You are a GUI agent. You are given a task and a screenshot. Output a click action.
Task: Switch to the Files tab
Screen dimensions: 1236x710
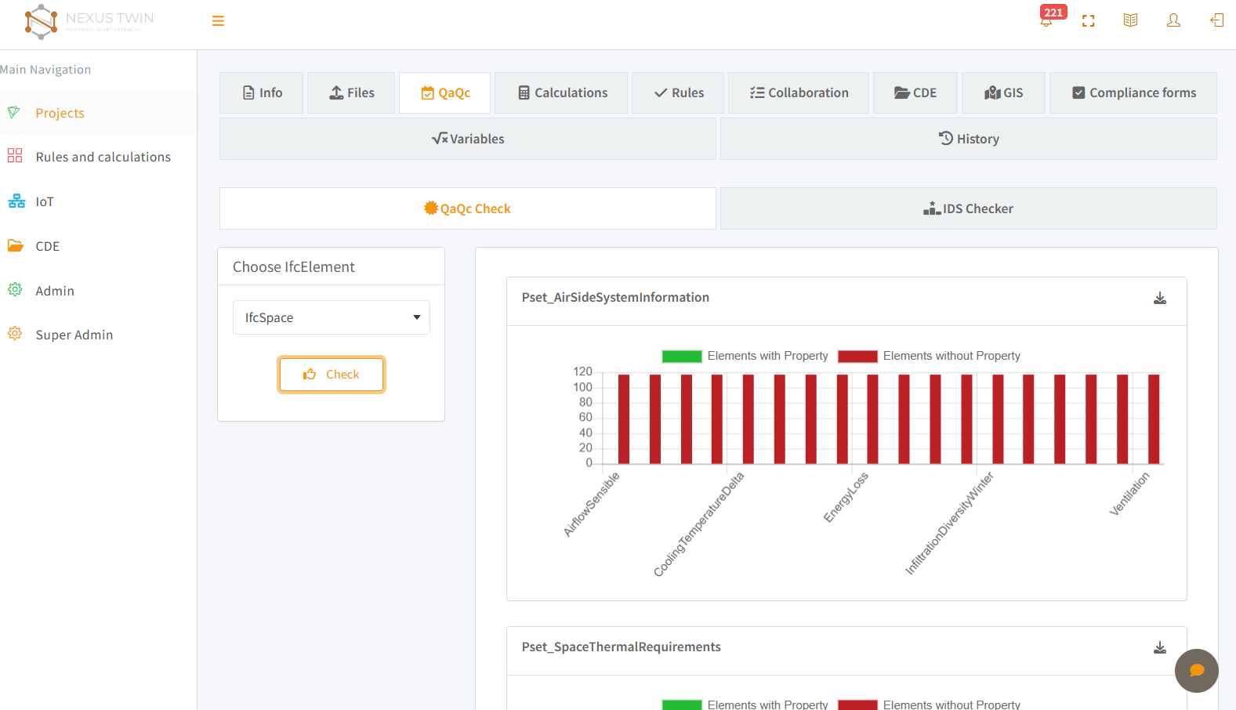click(x=351, y=93)
